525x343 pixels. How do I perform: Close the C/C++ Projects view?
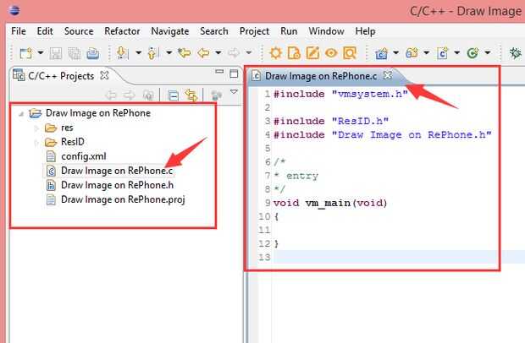105,75
